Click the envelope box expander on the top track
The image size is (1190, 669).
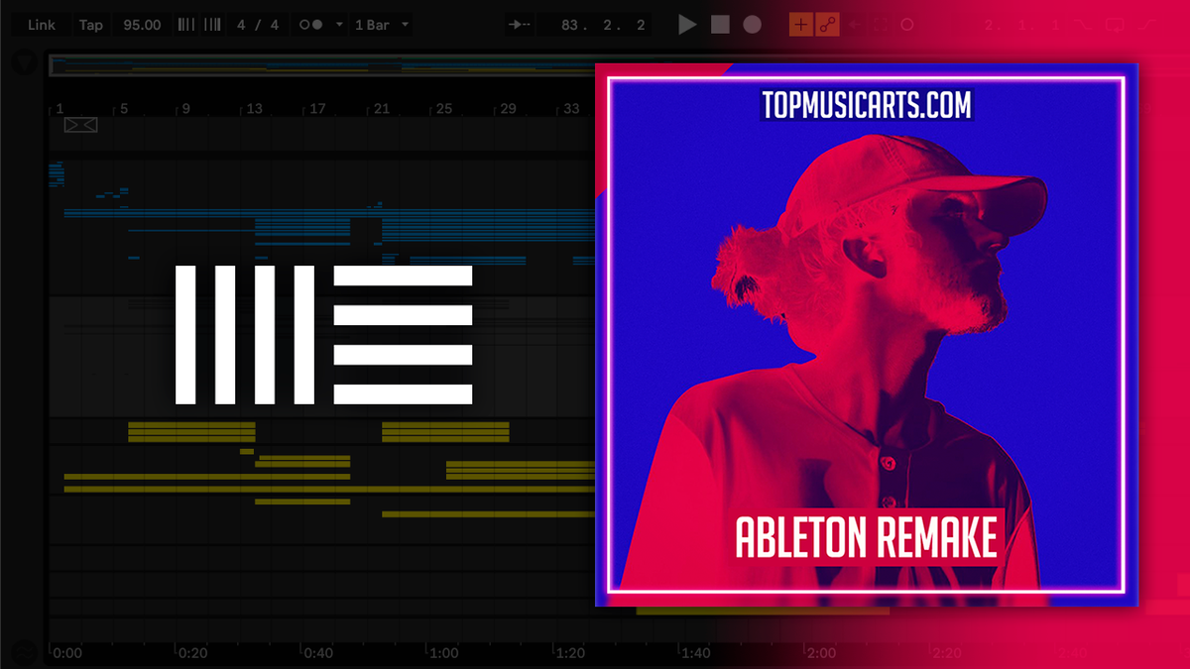point(79,125)
